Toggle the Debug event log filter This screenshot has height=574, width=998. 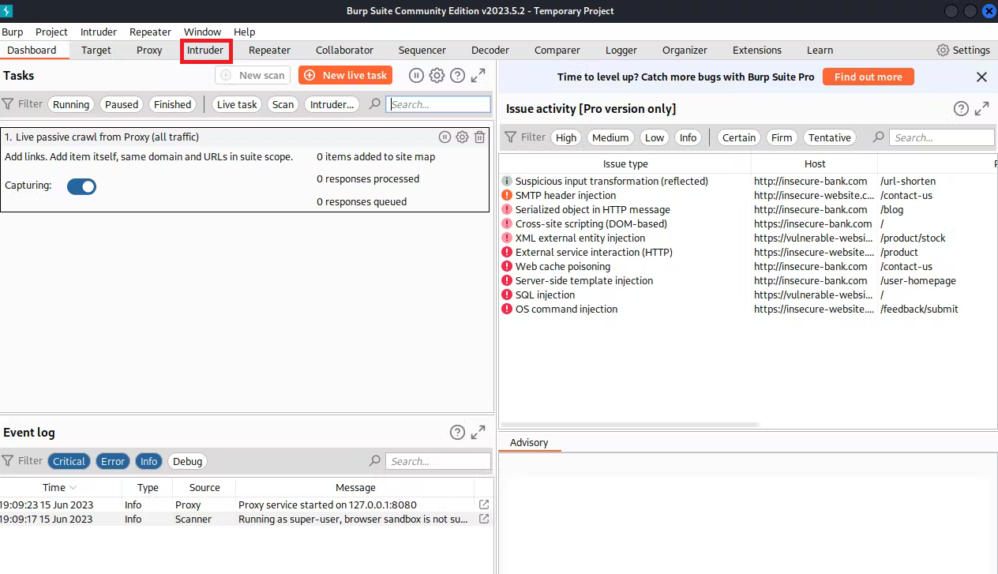(187, 461)
